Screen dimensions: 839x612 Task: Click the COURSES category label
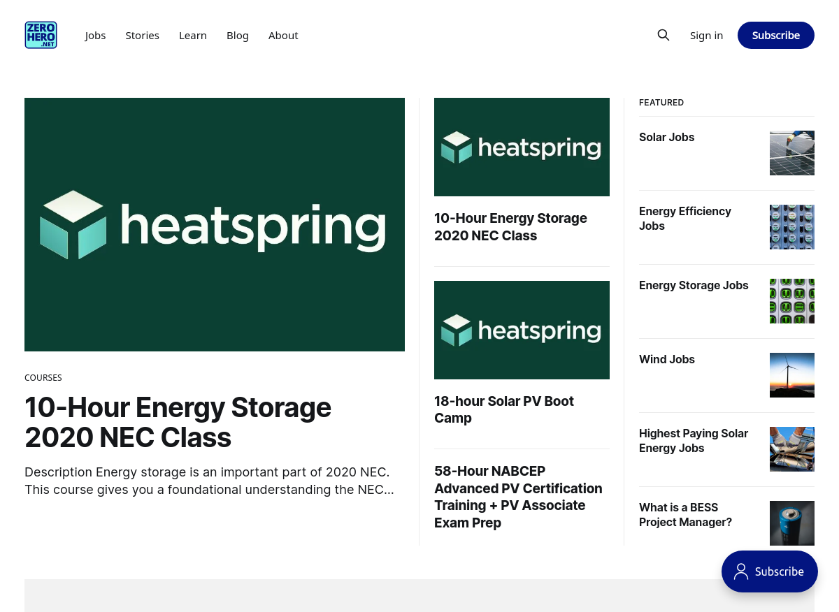point(43,377)
